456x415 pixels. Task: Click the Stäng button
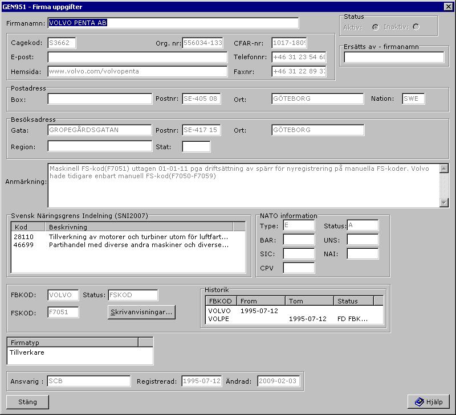(27, 402)
